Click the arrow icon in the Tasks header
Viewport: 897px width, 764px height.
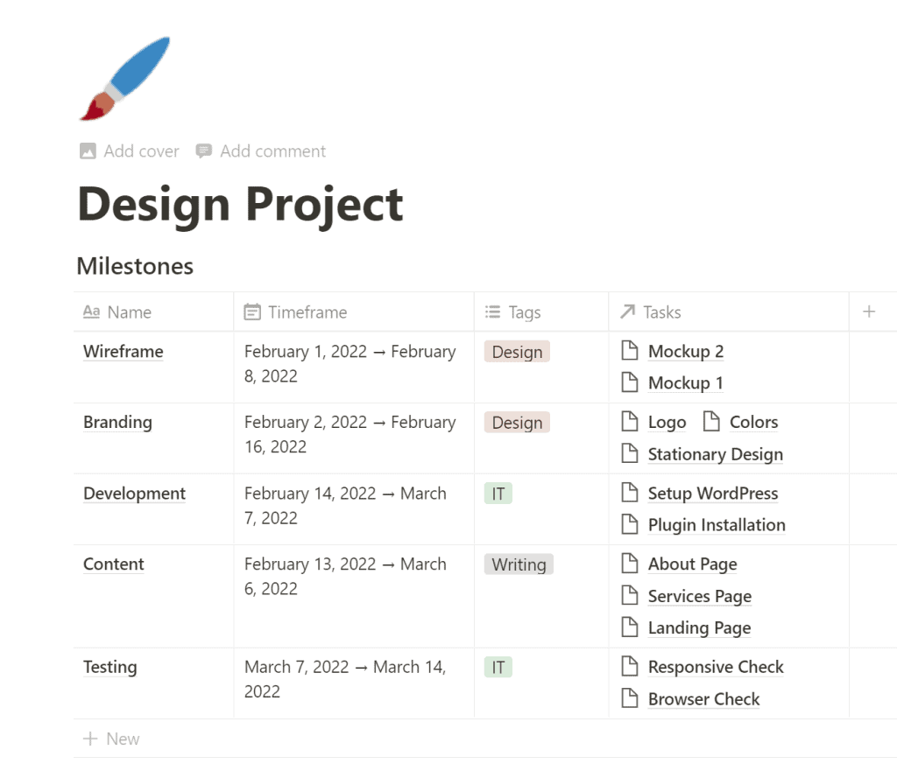click(628, 312)
